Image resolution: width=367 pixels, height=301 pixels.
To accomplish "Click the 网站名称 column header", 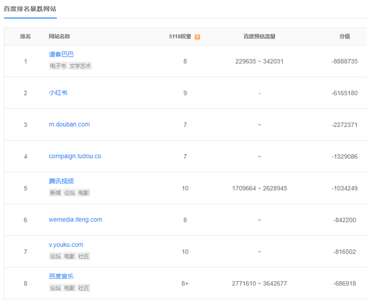I will tap(59, 37).
